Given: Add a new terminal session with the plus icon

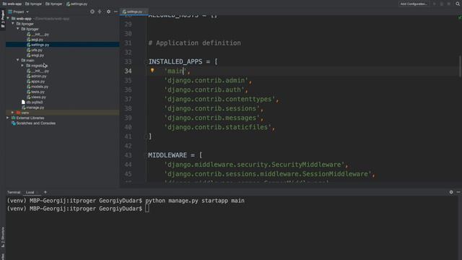Looking at the screenshot, I should [45, 192].
